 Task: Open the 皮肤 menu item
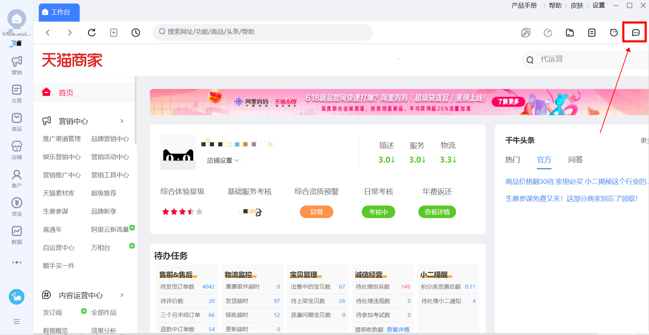(577, 6)
